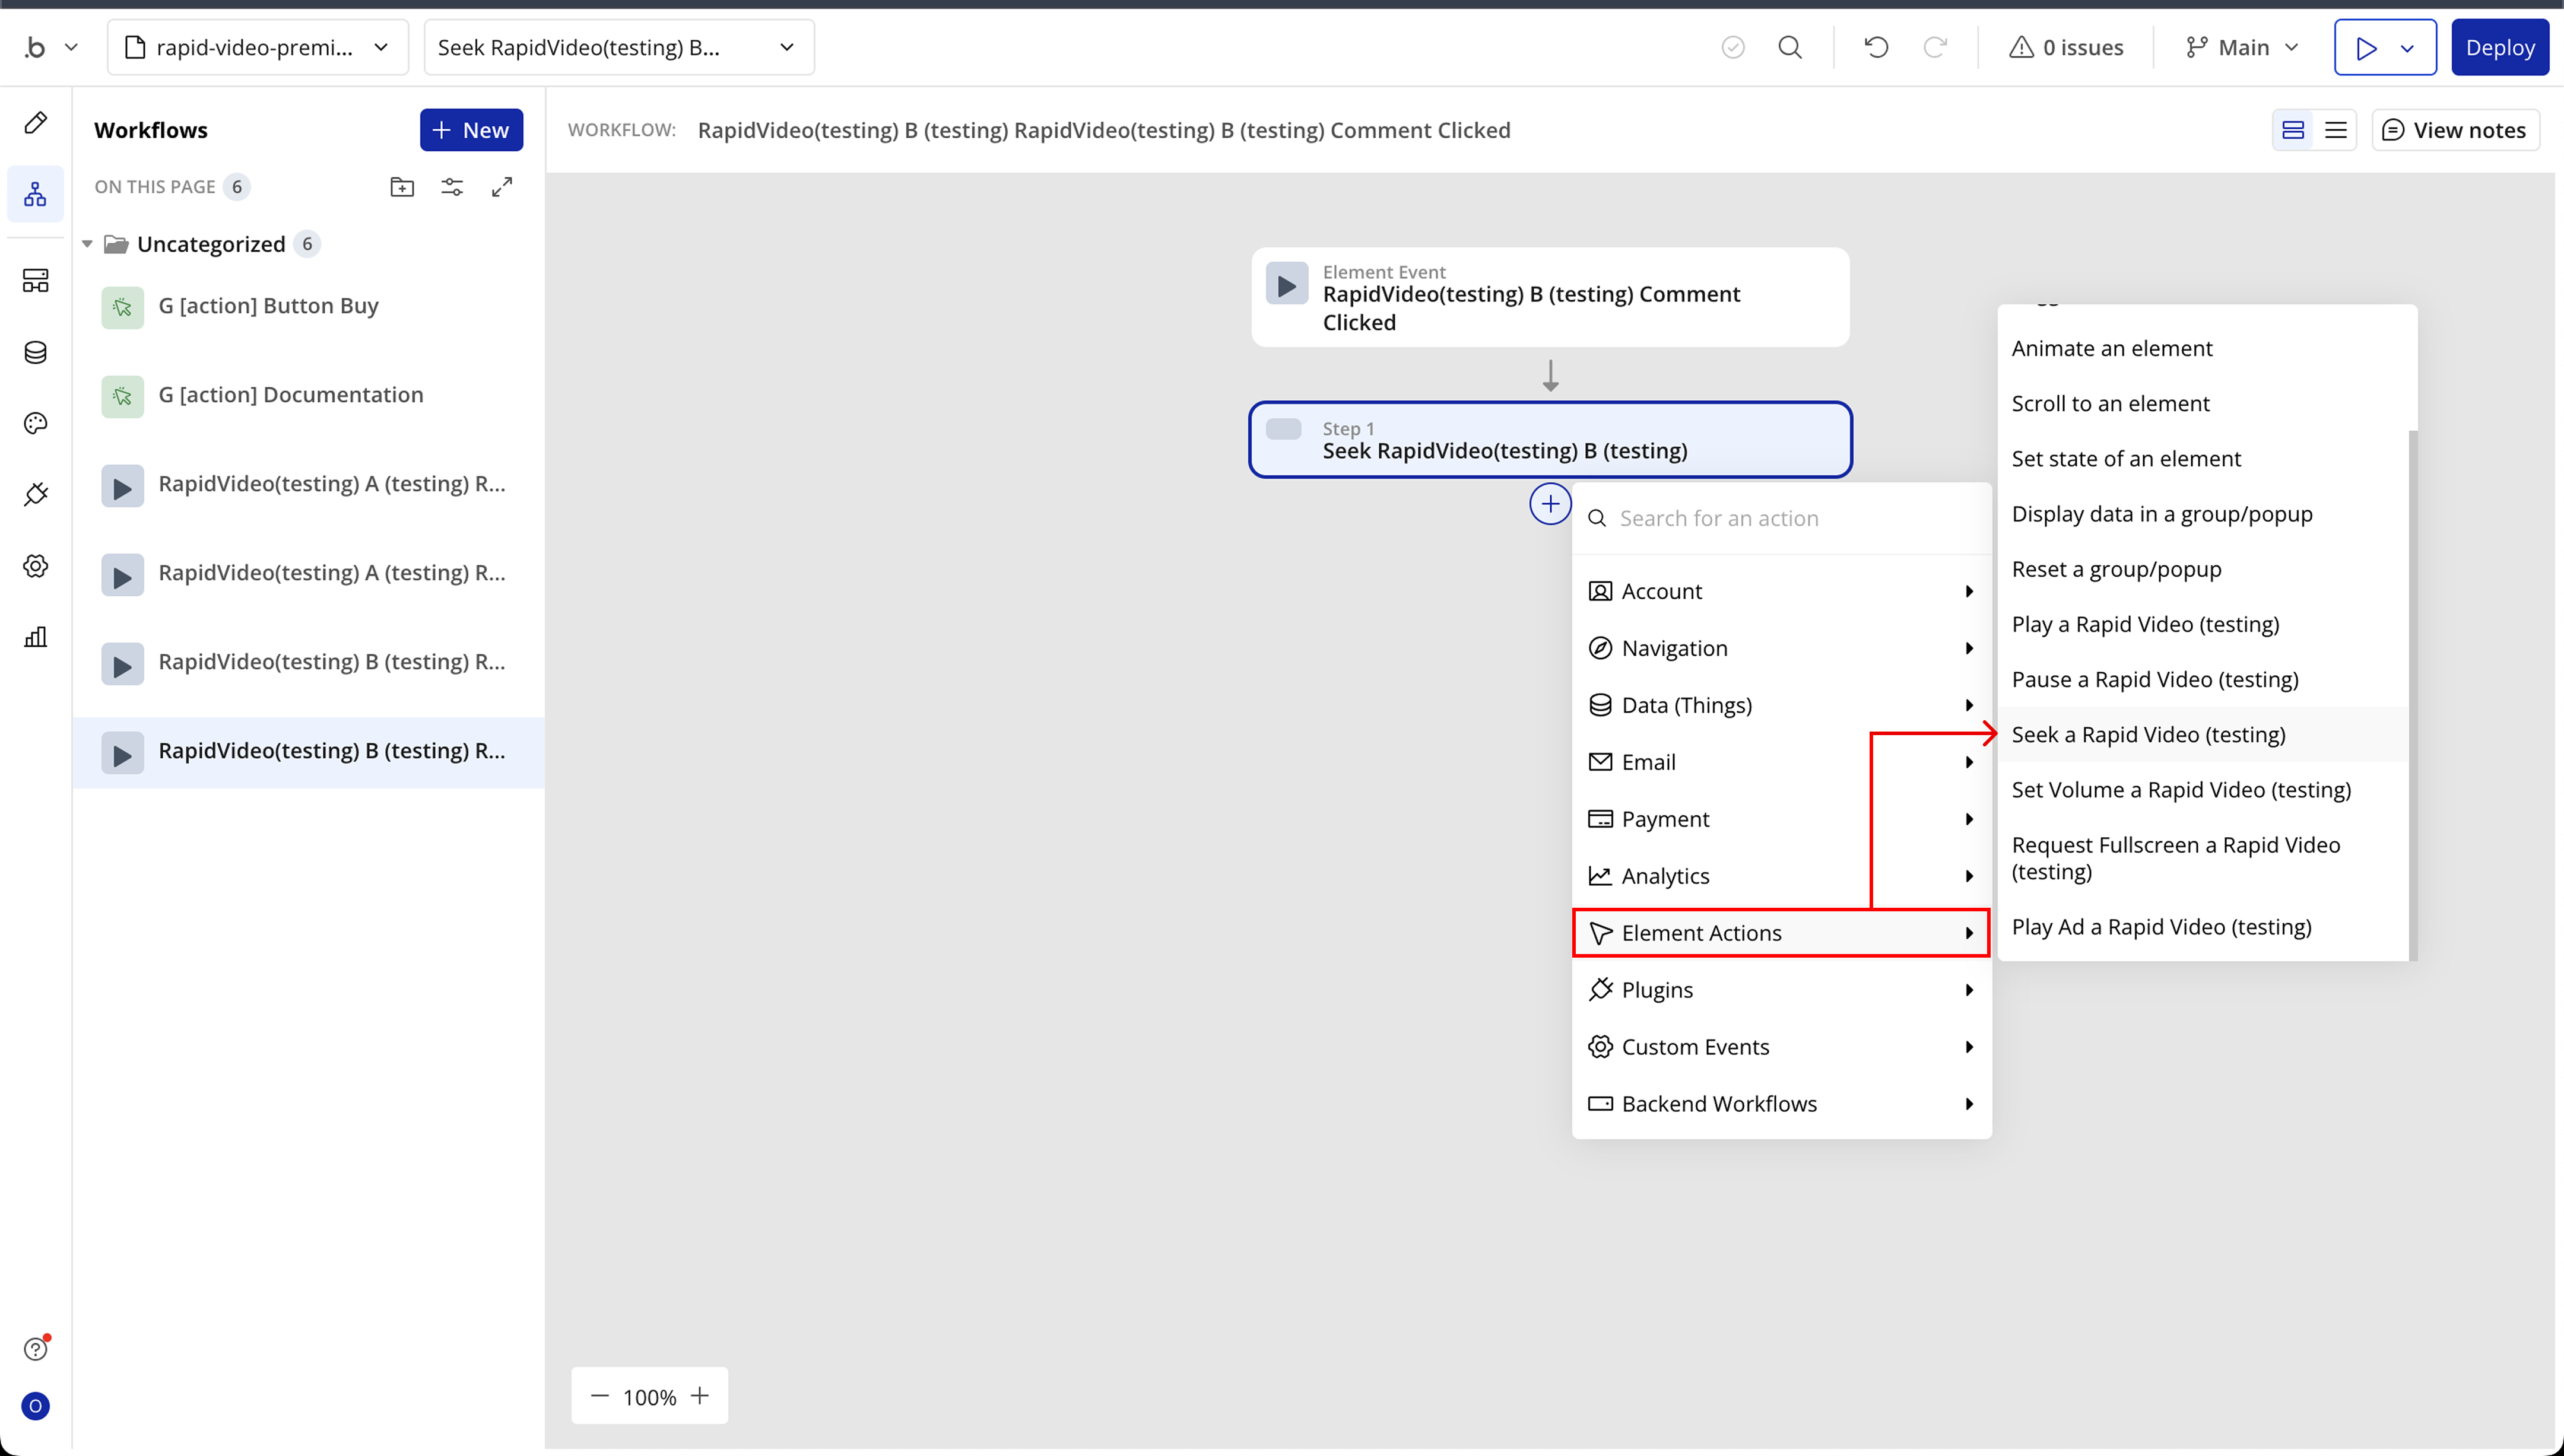Click the search magnifier icon in top bar

tap(1790, 47)
